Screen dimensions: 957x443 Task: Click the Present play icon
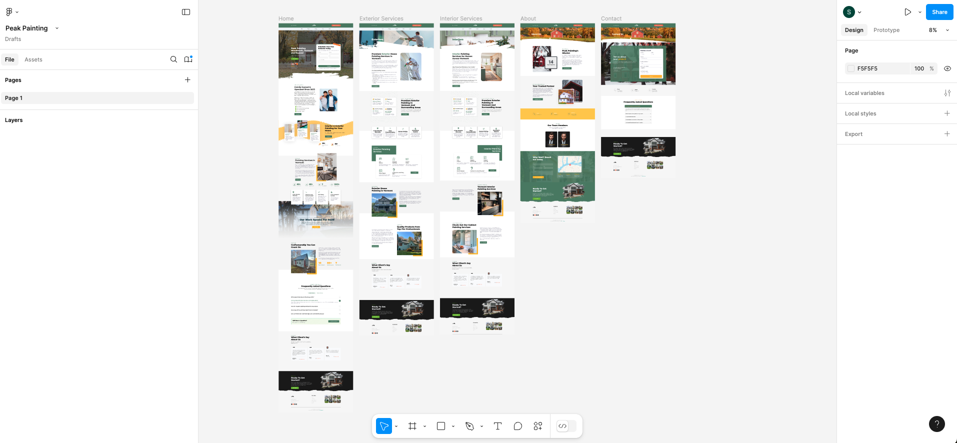907,12
